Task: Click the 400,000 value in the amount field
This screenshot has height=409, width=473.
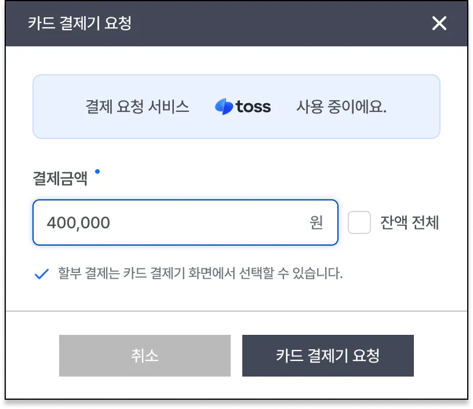Action: tap(78, 222)
